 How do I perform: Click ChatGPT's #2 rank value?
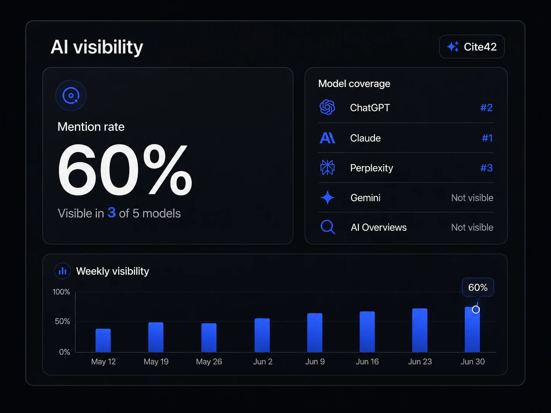(x=486, y=108)
